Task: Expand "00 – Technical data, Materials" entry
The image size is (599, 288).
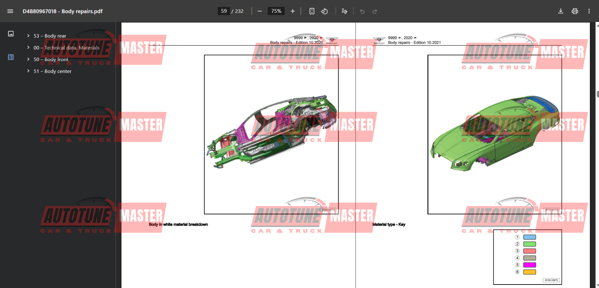Action: (x=29, y=48)
